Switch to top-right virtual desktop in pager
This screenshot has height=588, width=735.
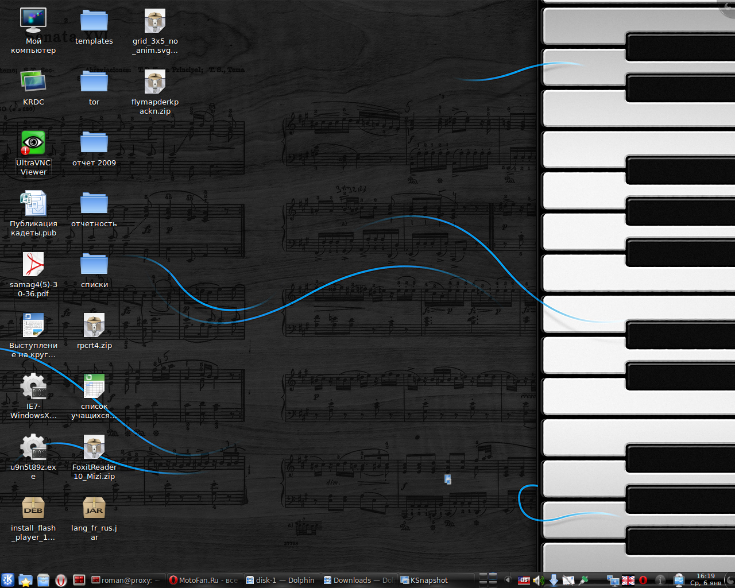click(x=493, y=576)
